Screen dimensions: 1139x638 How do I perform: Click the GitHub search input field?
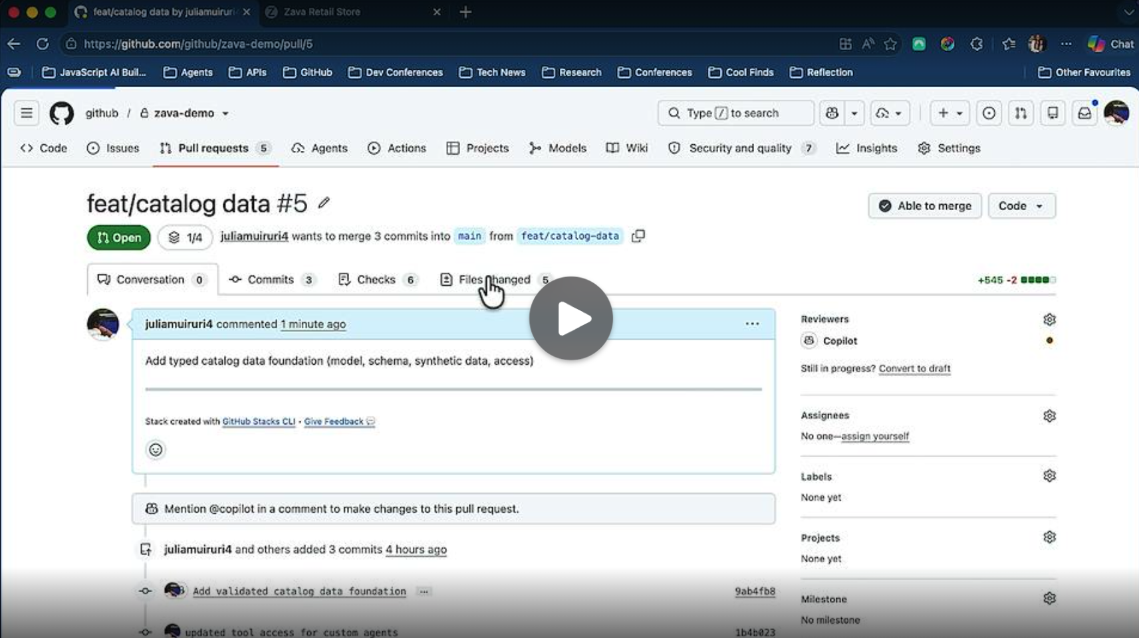click(x=735, y=113)
